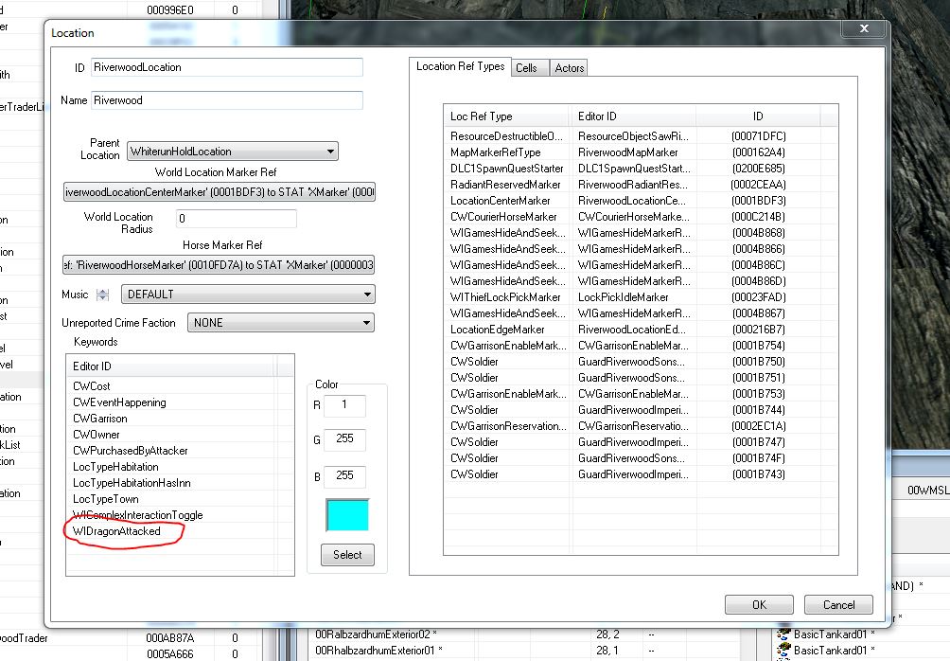Click the green color G value field
Image resolution: width=950 pixels, height=661 pixels.
pyautogui.click(x=344, y=440)
